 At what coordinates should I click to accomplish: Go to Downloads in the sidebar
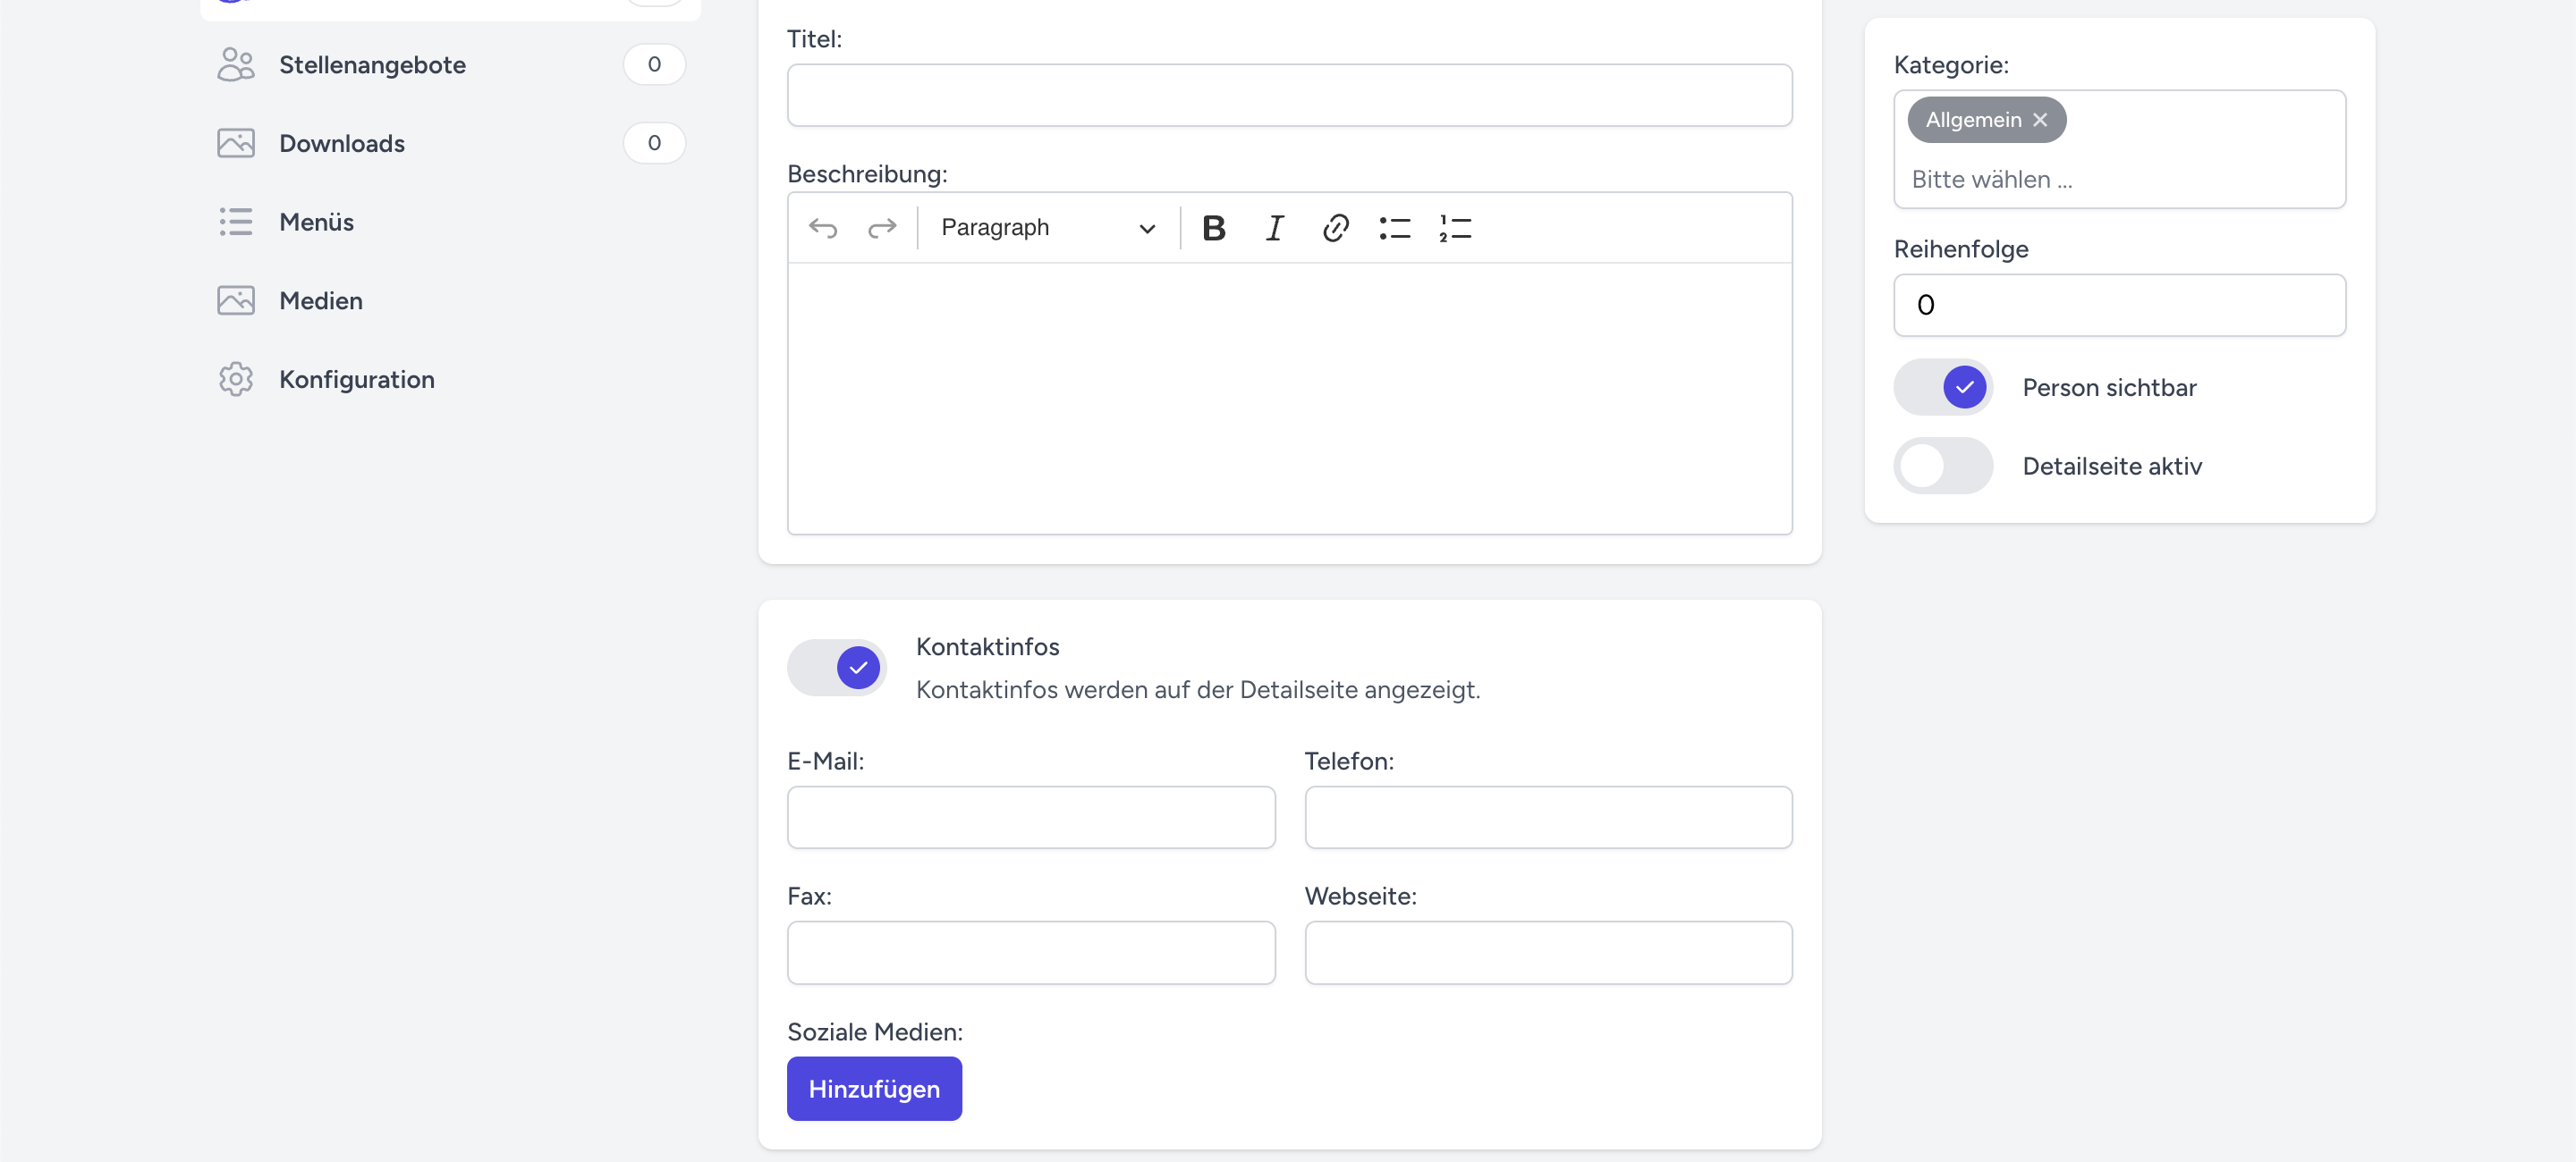pos(341,144)
